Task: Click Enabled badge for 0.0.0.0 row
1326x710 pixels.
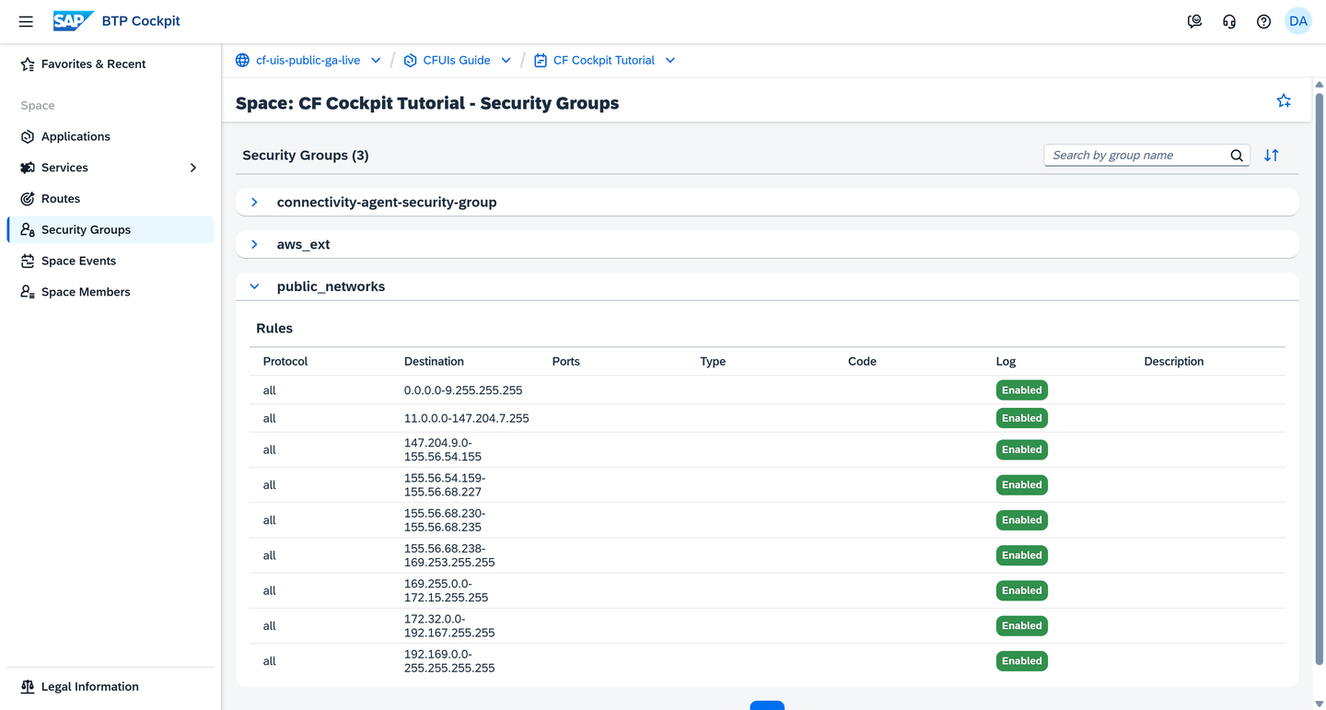Action: coord(1022,390)
